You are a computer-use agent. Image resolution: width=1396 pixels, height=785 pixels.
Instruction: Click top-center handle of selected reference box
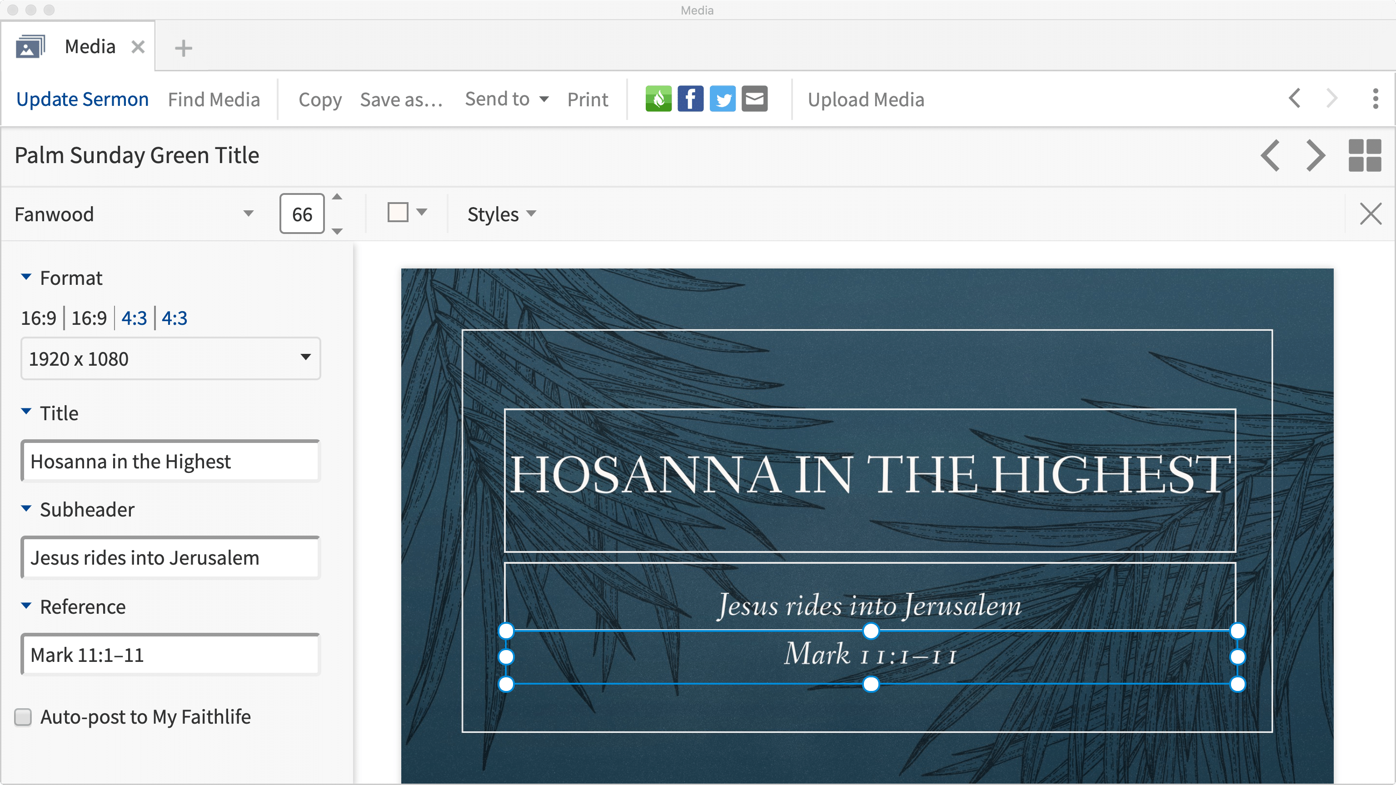tap(871, 631)
